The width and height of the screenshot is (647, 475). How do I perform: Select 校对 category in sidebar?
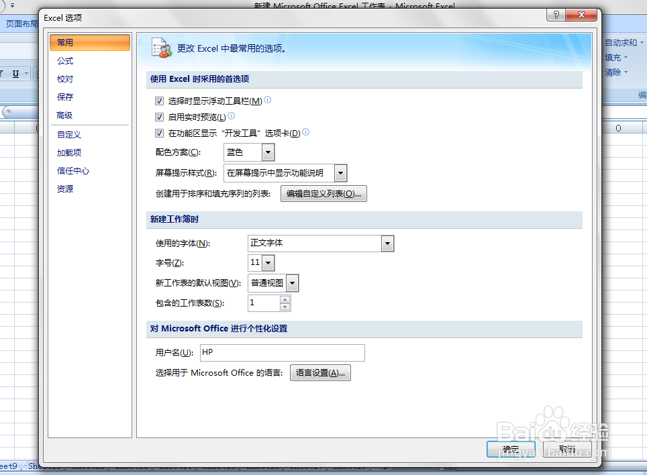[x=89, y=79]
